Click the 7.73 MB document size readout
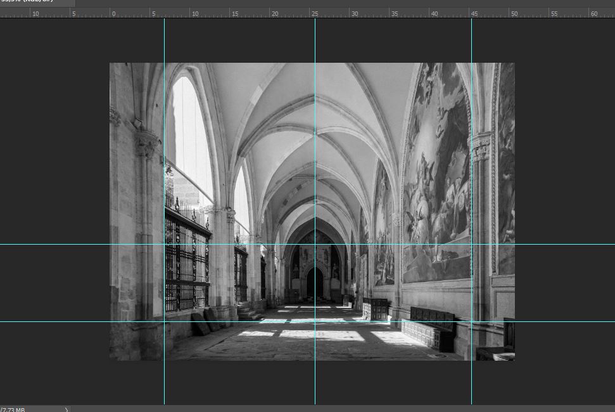Image resolution: width=615 pixels, height=412 pixels. pos(14,409)
